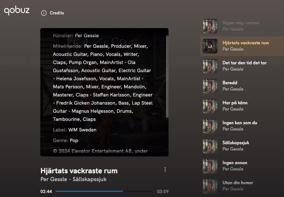The width and height of the screenshot is (284, 197).
Task: Click the Label: WM Sweden line
Action: [75, 130]
